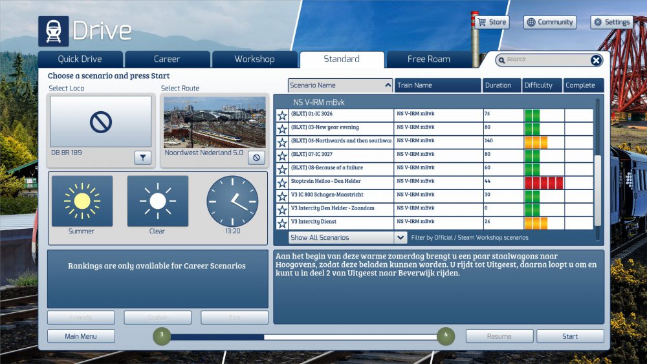
Task: Click the loco filter funnel icon
Action: [x=143, y=157]
